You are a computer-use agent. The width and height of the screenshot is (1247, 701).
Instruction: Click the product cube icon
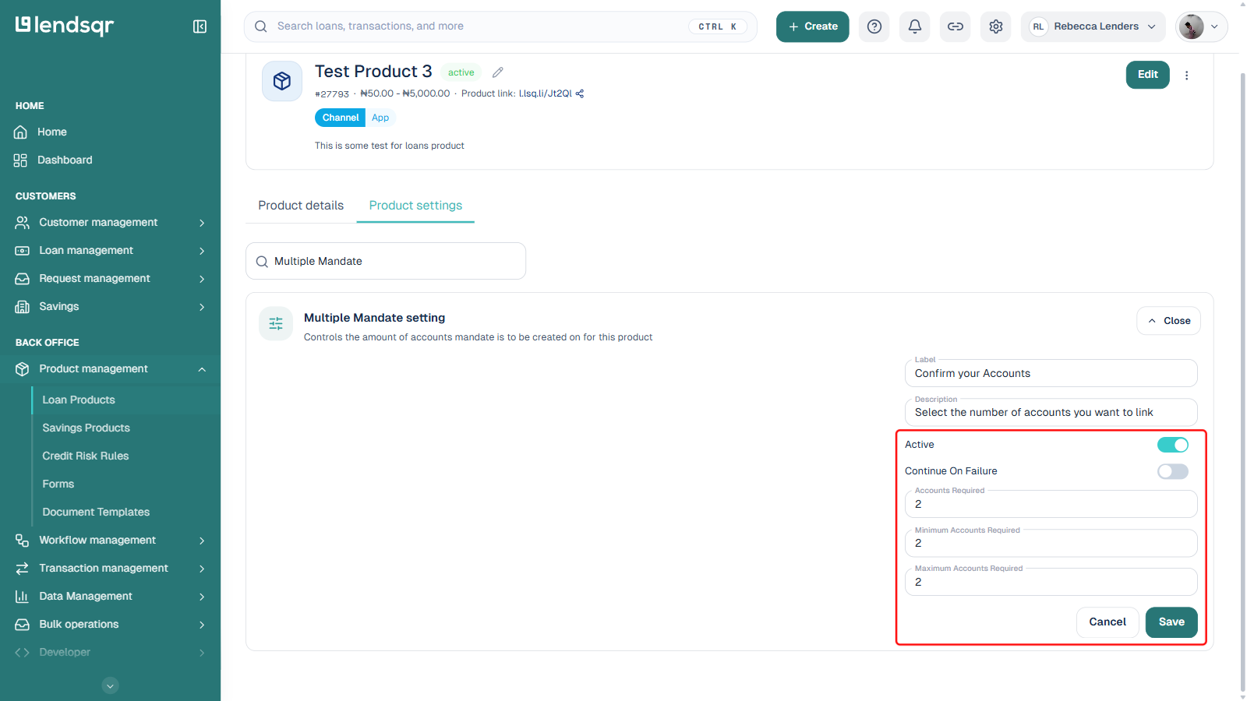coord(282,81)
